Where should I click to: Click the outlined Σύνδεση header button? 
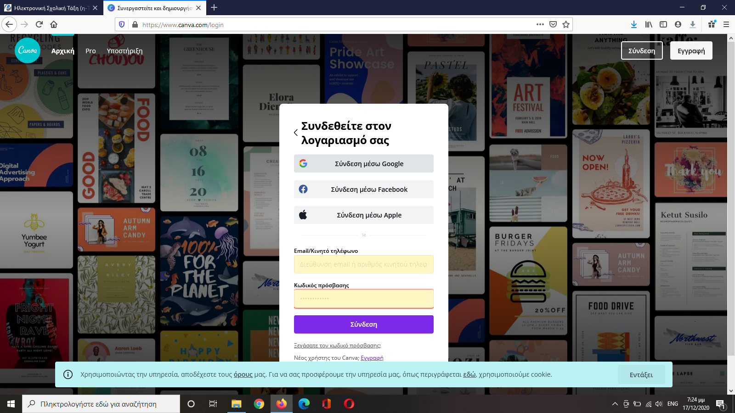tap(642, 50)
